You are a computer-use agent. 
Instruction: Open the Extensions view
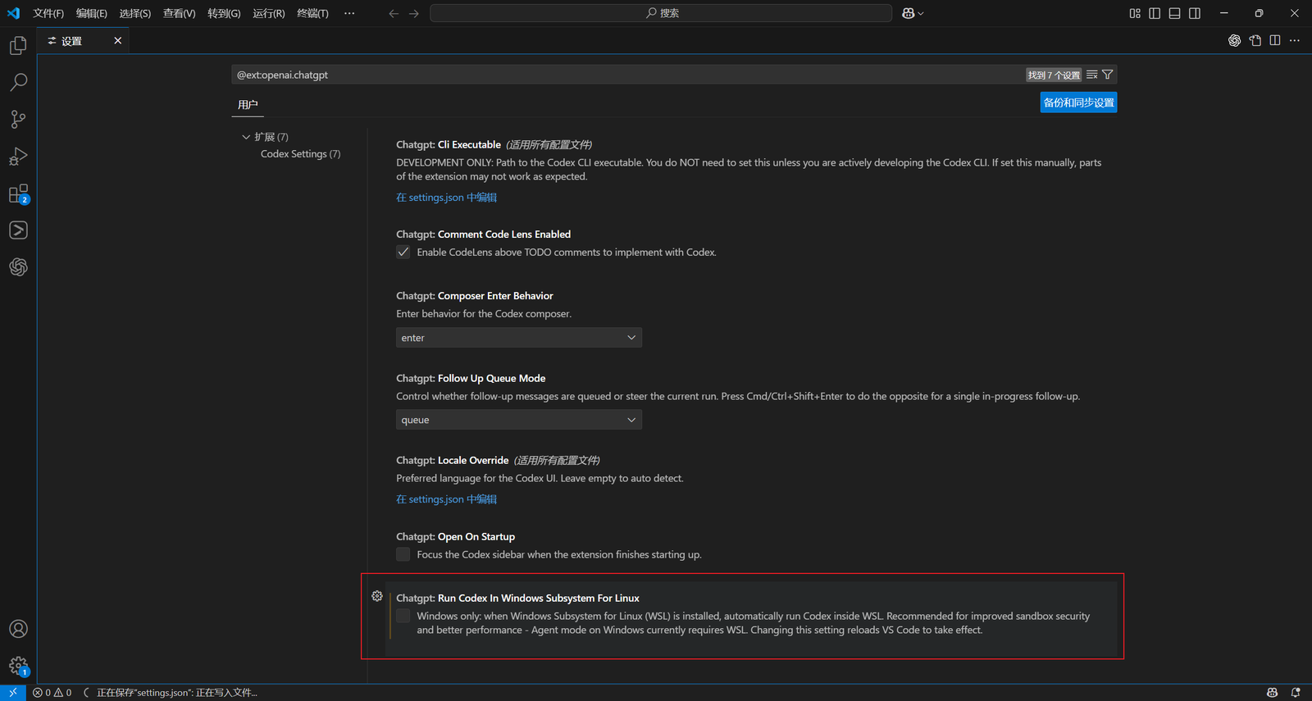pyautogui.click(x=18, y=193)
